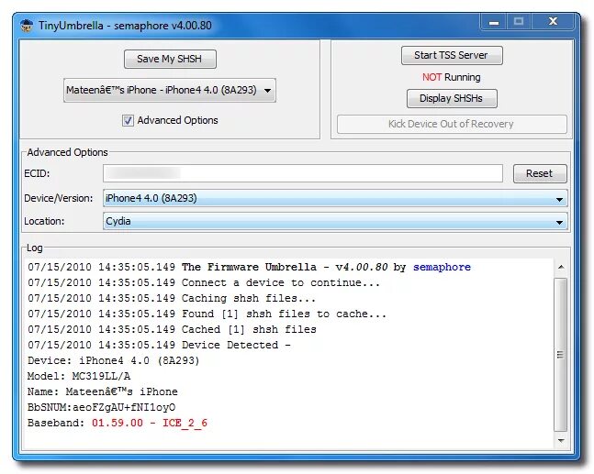The image size is (594, 474).
Task: Click the Save My SHSH button
Action: (x=170, y=59)
